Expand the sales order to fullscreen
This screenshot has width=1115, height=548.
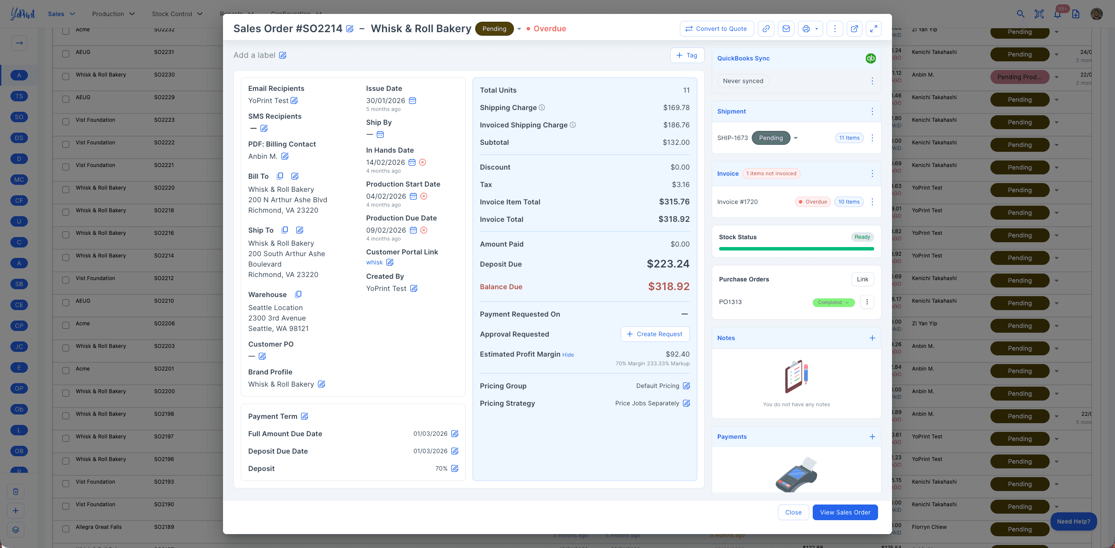coord(874,29)
